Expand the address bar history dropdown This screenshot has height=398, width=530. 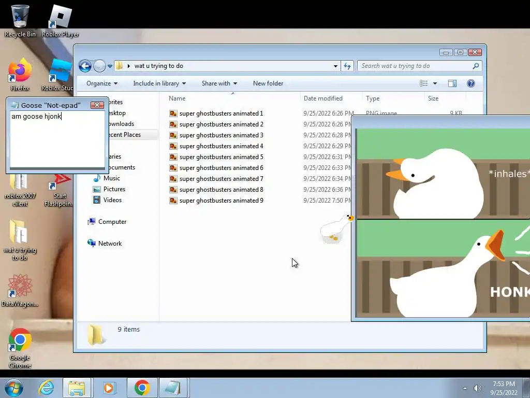[x=335, y=66]
